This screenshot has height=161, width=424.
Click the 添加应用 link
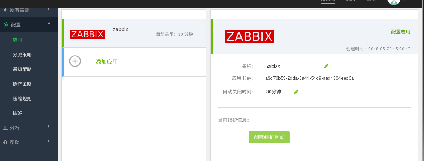(106, 62)
